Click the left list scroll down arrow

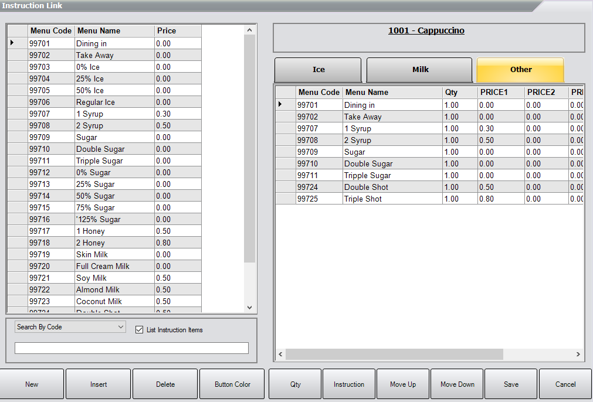coord(249,308)
